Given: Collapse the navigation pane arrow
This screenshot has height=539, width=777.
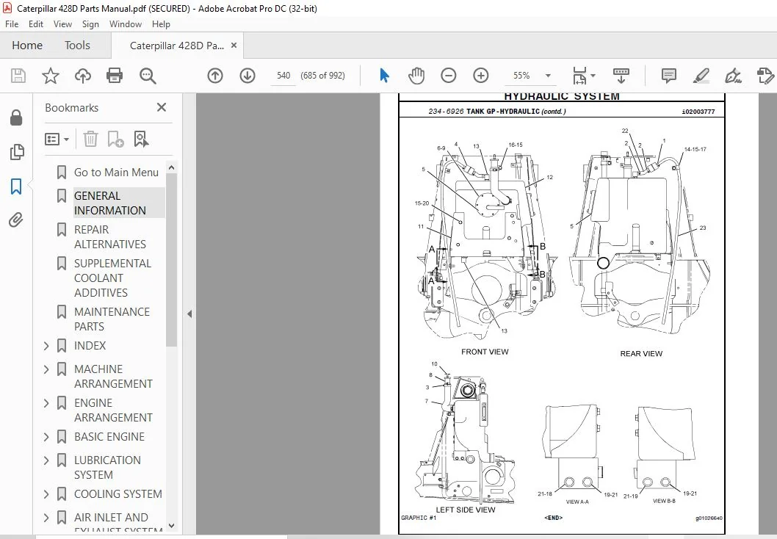Looking at the screenshot, I should (189, 314).
